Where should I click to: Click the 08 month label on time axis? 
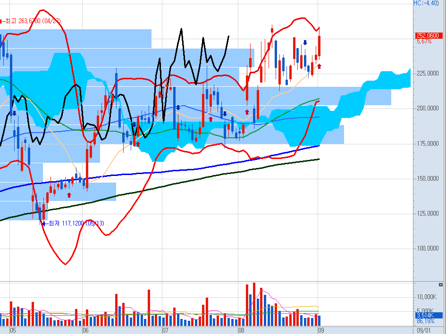point(241,331)
